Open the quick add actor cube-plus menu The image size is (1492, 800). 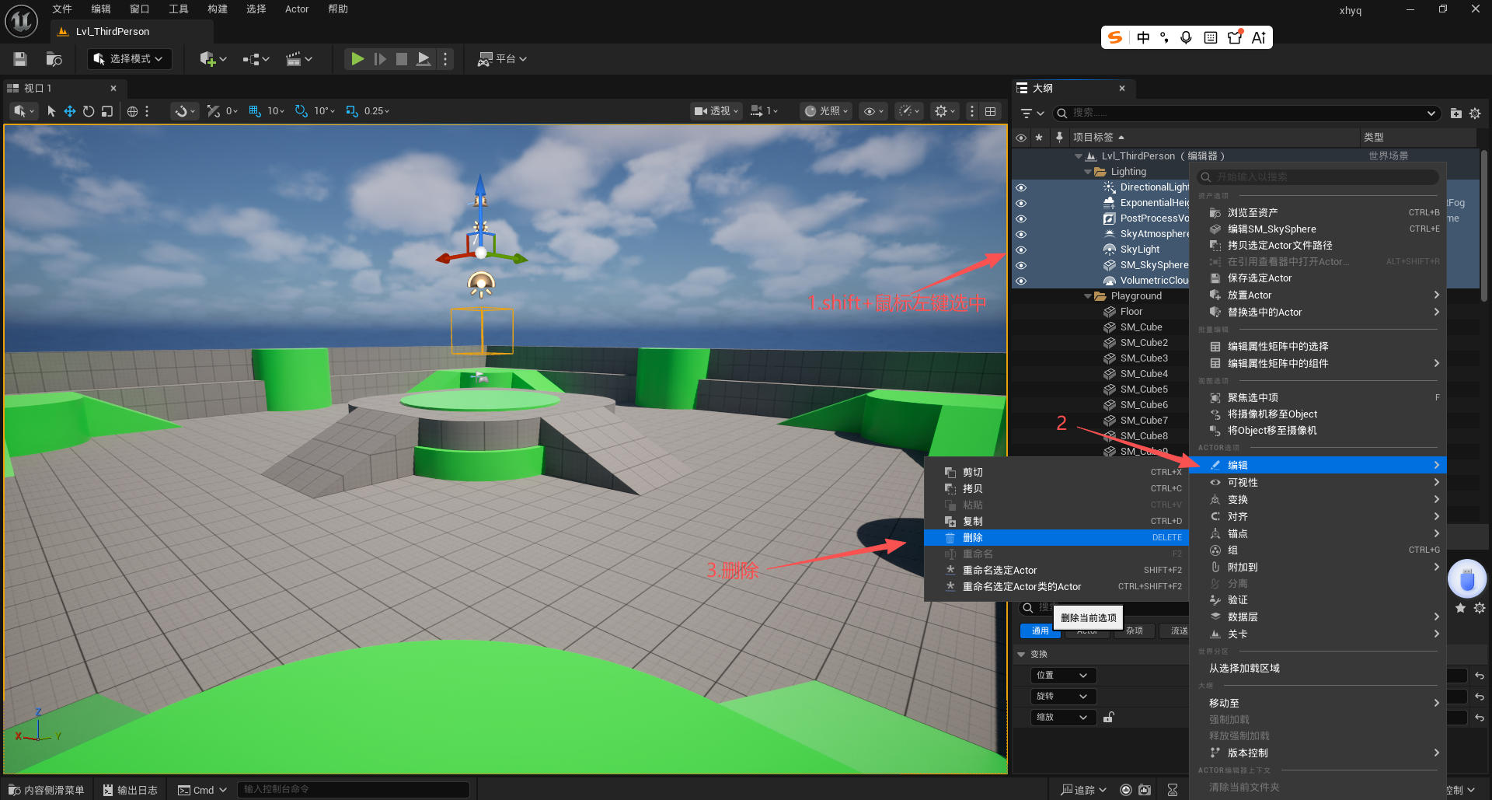point(213,59)
